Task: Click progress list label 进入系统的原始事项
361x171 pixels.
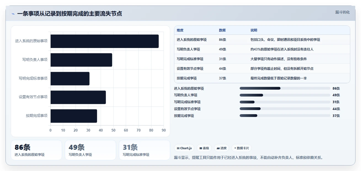Action: pos(189,89)
